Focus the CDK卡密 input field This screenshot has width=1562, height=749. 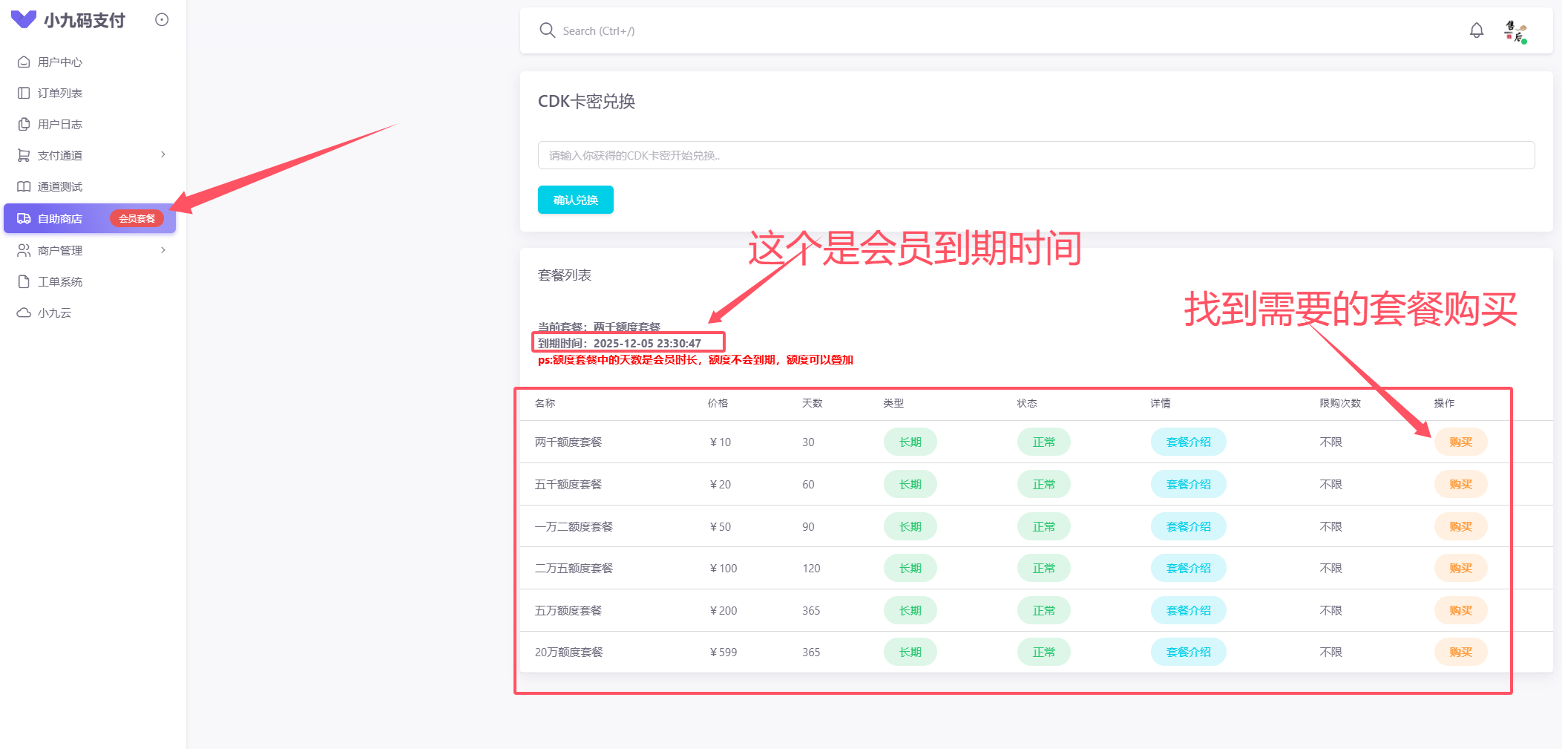pyautogui.click(x=1036, y=156)
